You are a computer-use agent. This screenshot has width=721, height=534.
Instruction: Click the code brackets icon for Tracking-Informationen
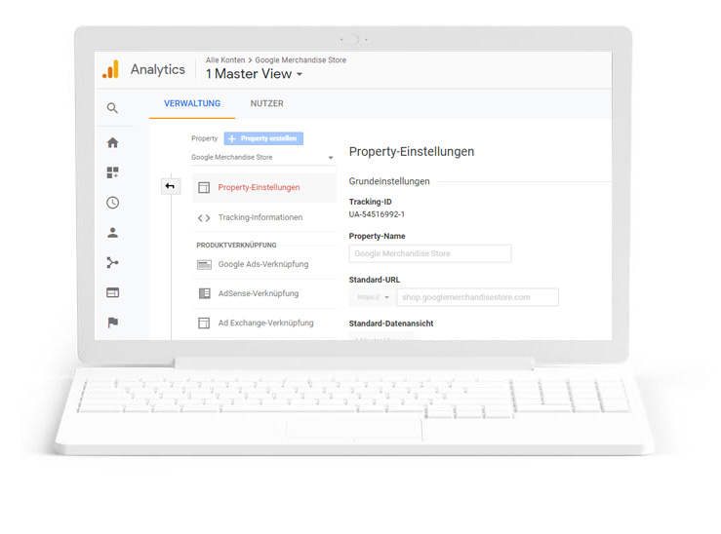point(204,217)
